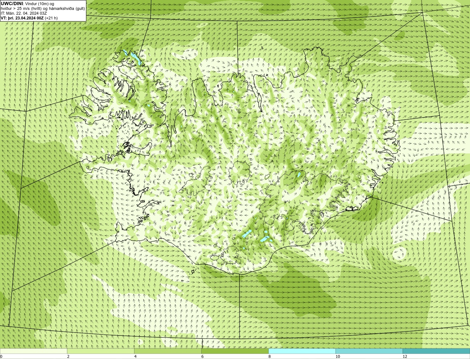The height and width of the screenshot is (359, 470).
Task: Click the 'hviður > 25 m/s (hvítt)' legend line
Action: 43,8
